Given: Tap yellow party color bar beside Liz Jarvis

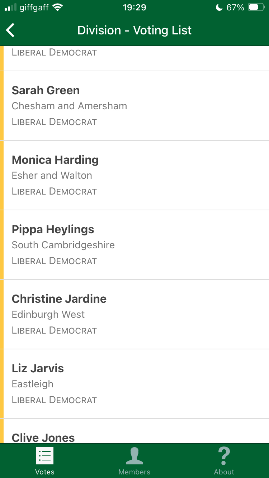Looking at the screenshot, I should click(x=2, y=384).
